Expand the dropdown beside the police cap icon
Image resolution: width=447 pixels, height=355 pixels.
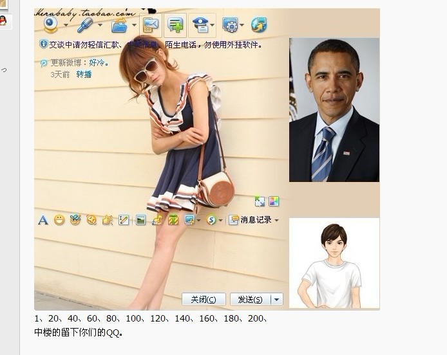[213, 25]
